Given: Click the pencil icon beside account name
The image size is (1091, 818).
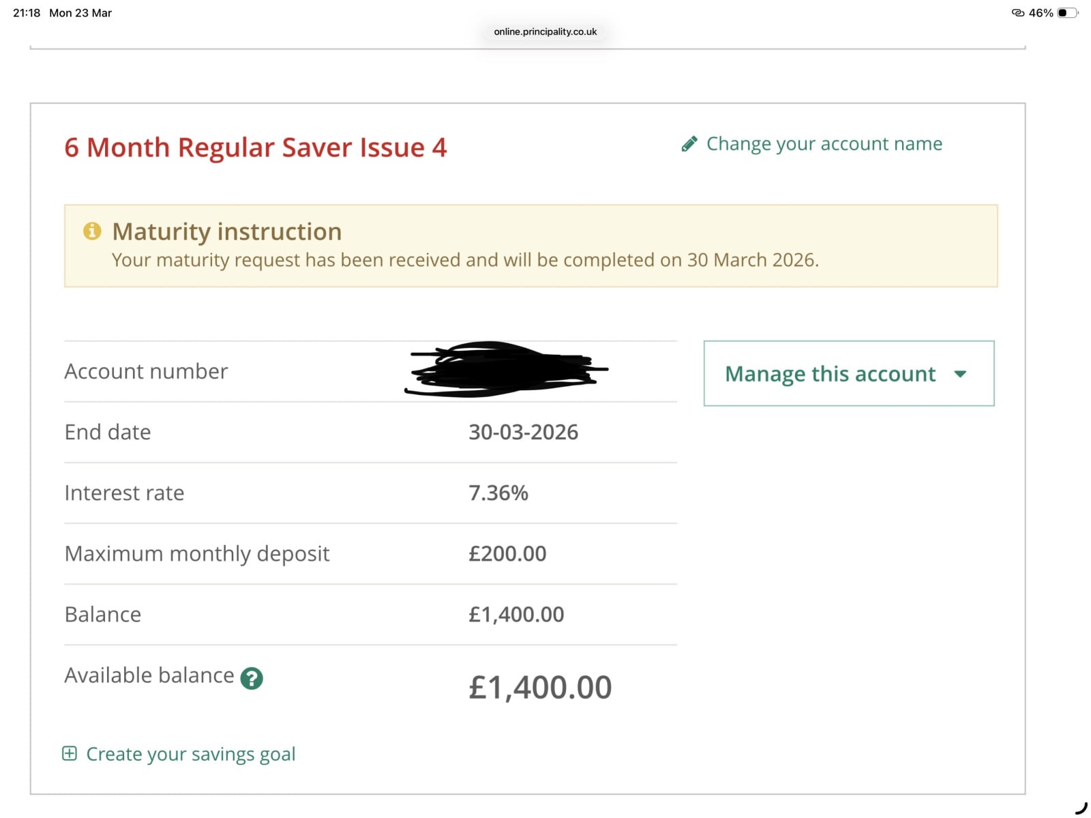Looking at the screenshot, I should tap(689, 144).
